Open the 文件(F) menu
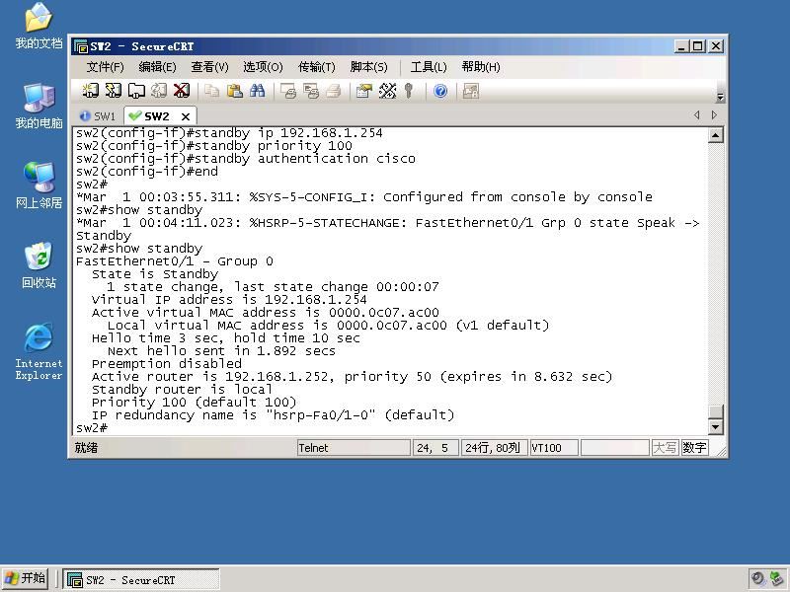 pyautogui.click(x=105, y=67)
